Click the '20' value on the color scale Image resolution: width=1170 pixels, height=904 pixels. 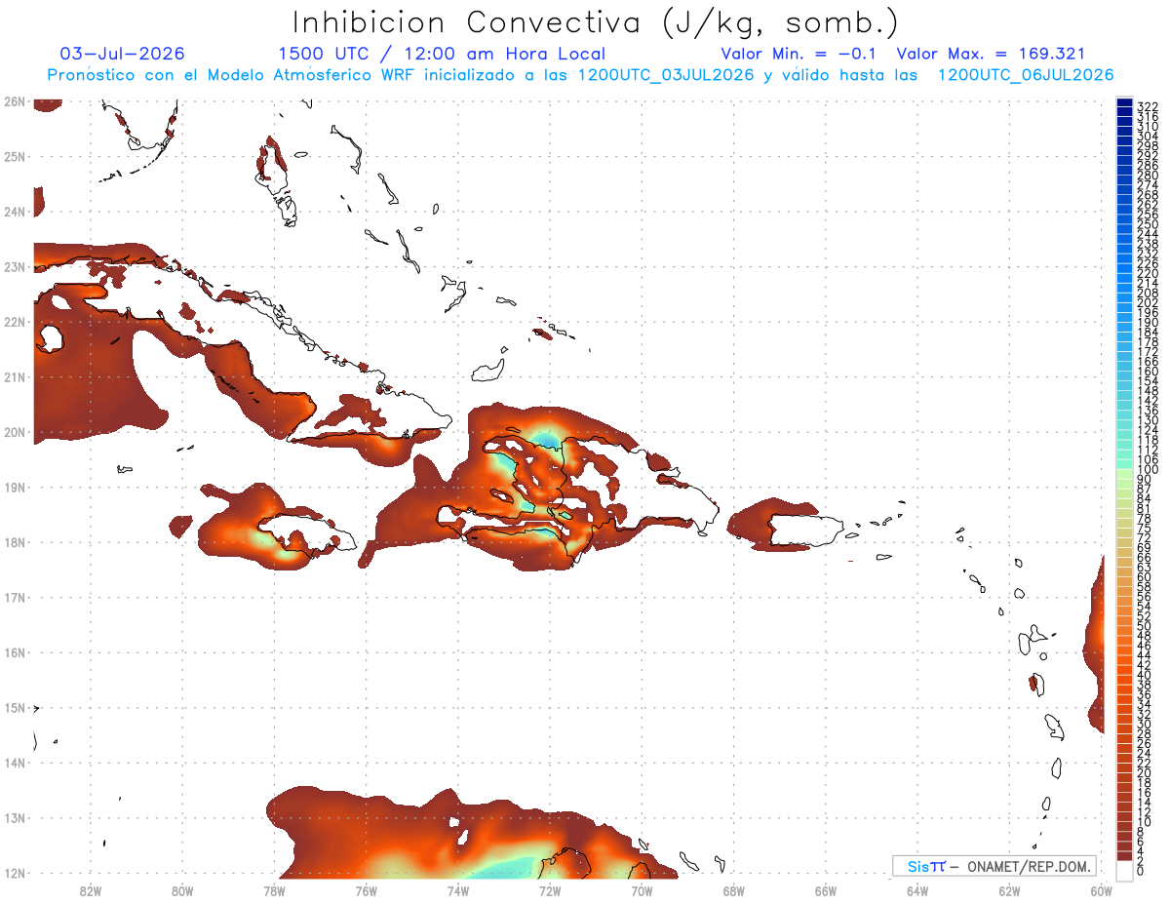tap(1145, 773)
